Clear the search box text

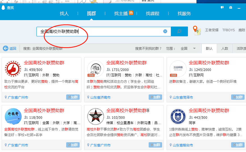click(x=165, y=31)
